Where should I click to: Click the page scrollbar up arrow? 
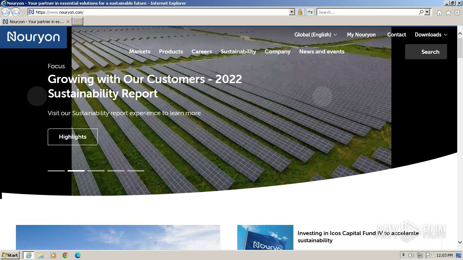point(460,34)
